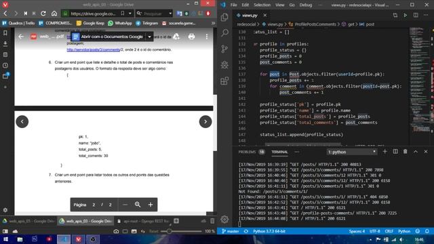Toggle tab tiling in Vivaldi status bar
This screenshot has width=434, height=244.
click(x=125, y=231)
